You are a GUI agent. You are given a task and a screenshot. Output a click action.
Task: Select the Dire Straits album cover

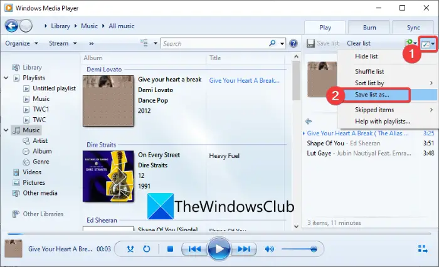coord(108,176)
